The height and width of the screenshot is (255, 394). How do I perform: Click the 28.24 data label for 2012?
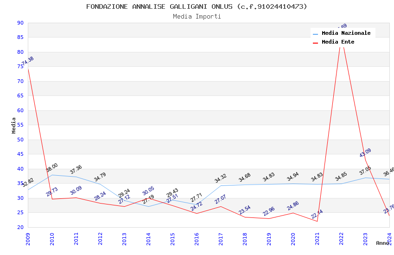tap(100, 196)
